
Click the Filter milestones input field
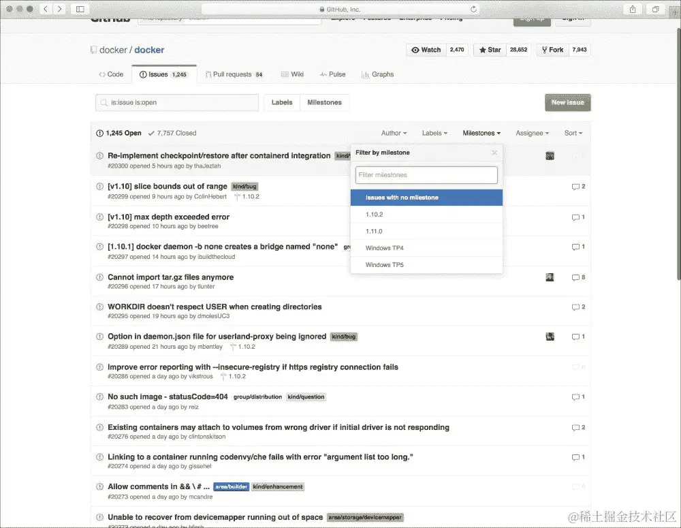click(426, 175)
